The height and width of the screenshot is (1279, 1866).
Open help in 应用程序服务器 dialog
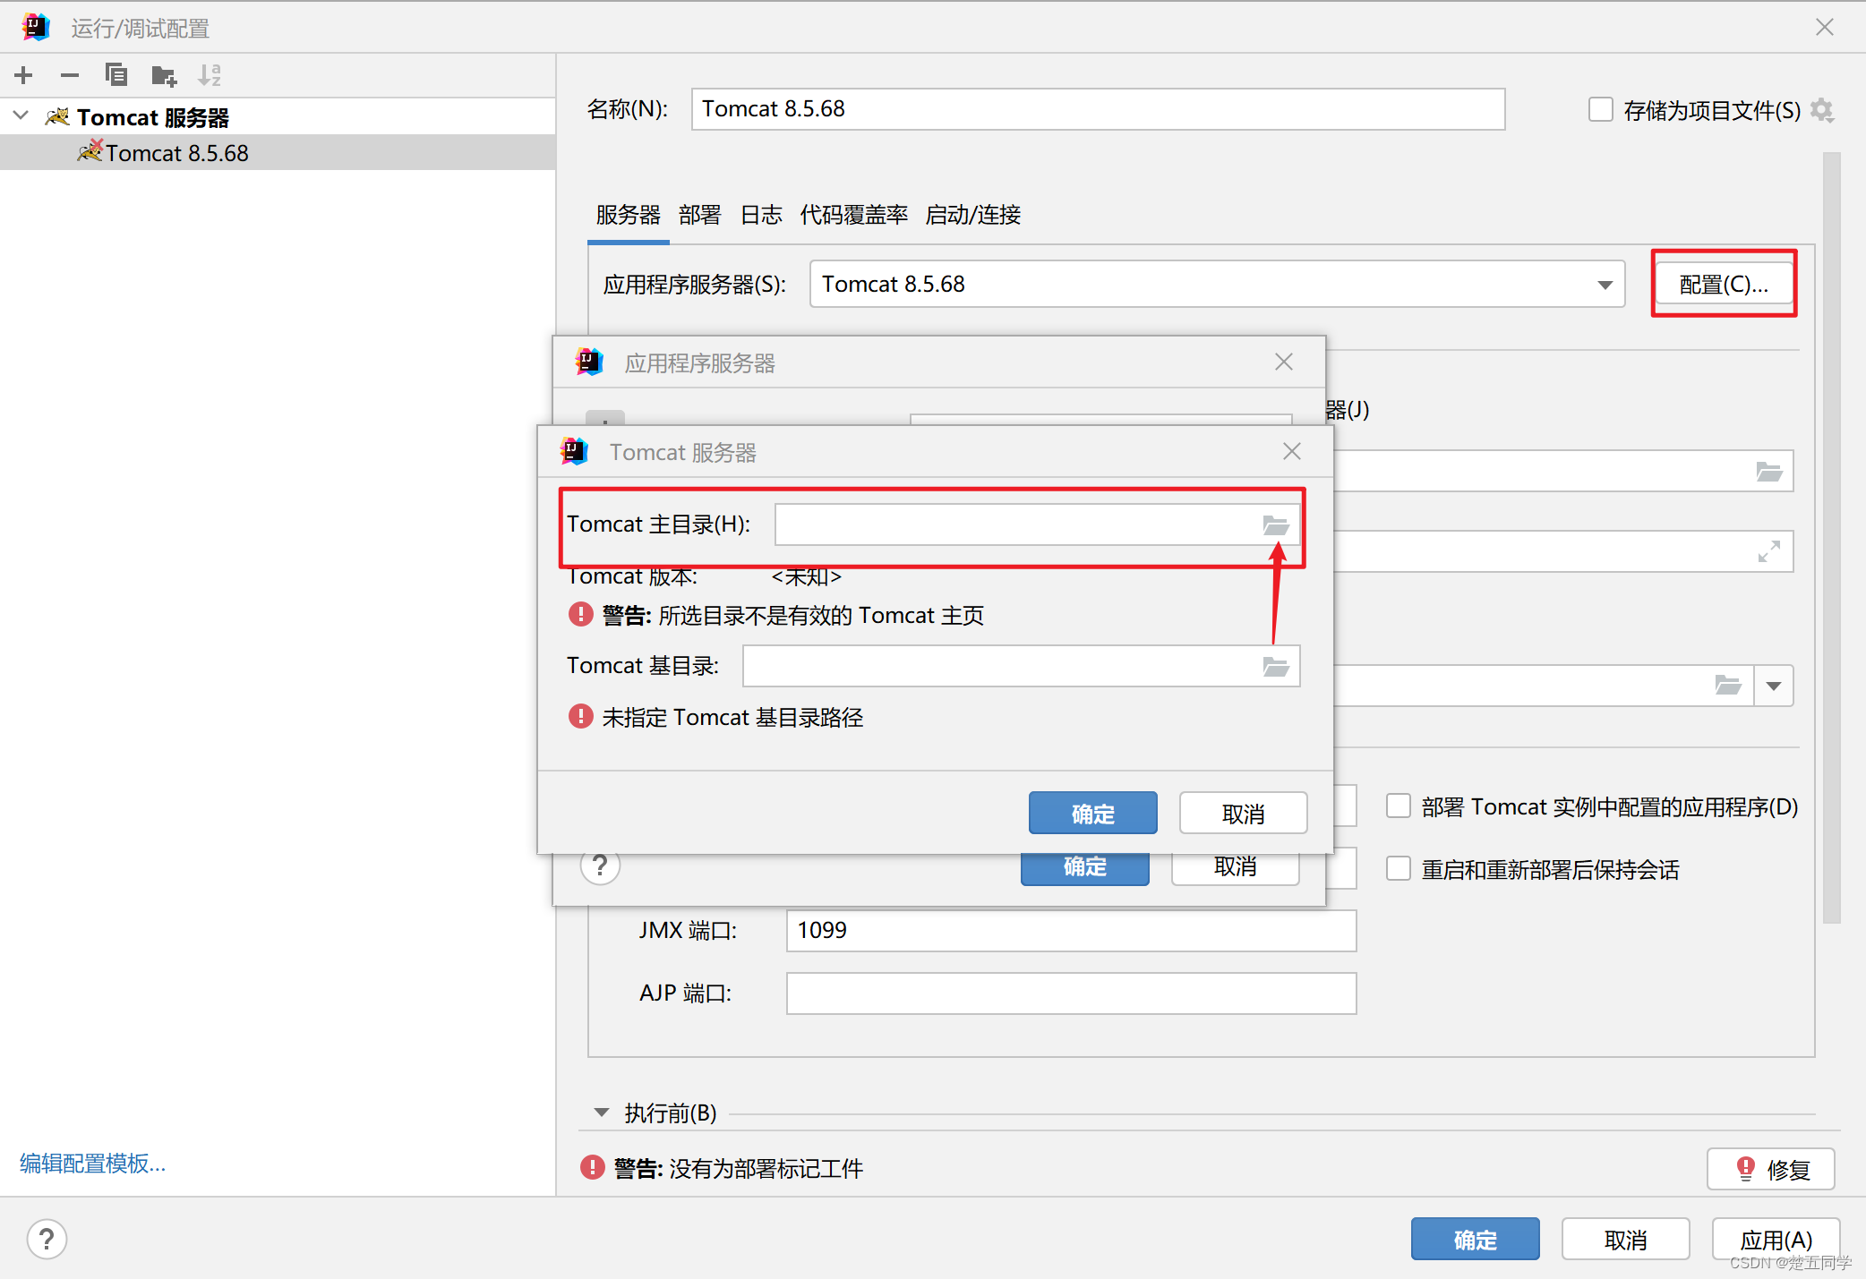click(x=600, y=866)
